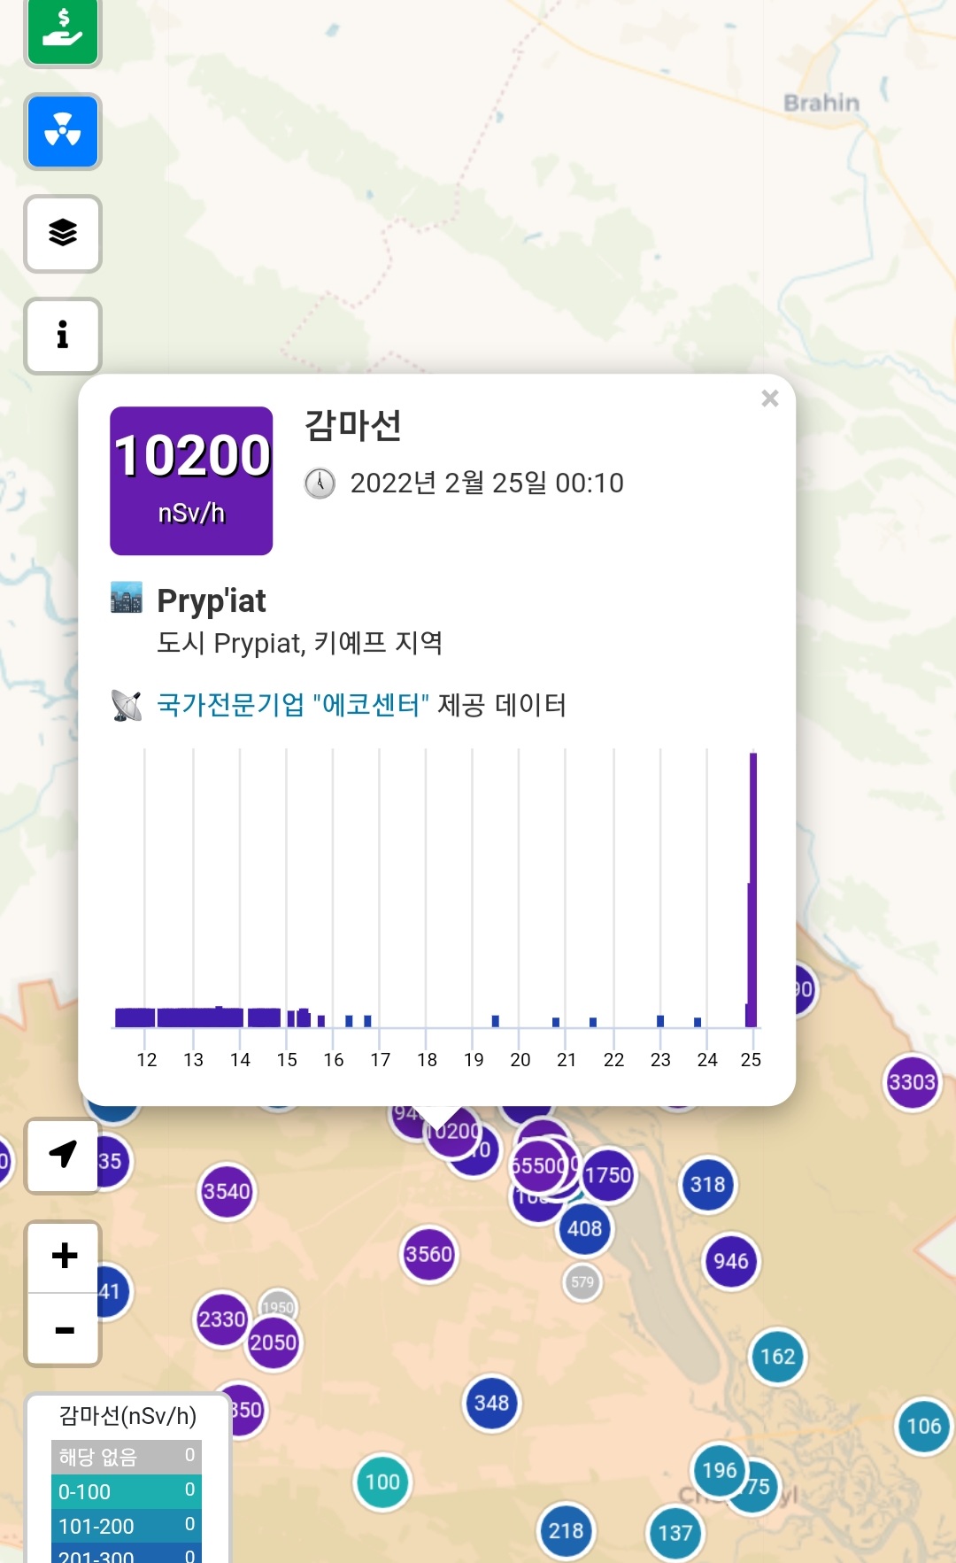Open the map layers stack icon

(63, 234)
